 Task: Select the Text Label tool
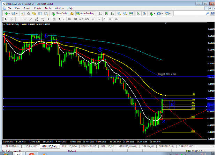(54, 19)
